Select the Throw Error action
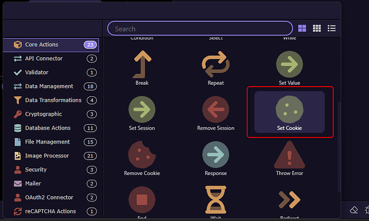The image size is (369, 221). click(289, 155)
